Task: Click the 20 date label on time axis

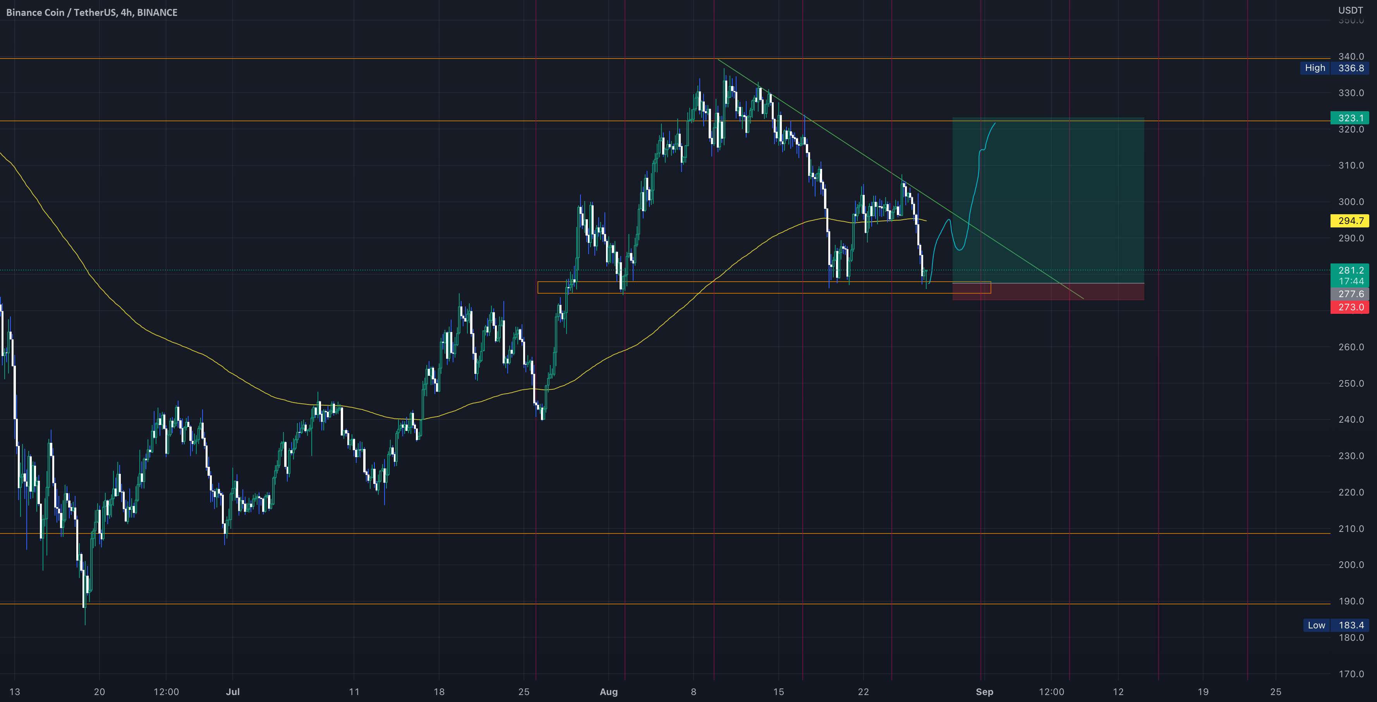Action: (100, 692)
